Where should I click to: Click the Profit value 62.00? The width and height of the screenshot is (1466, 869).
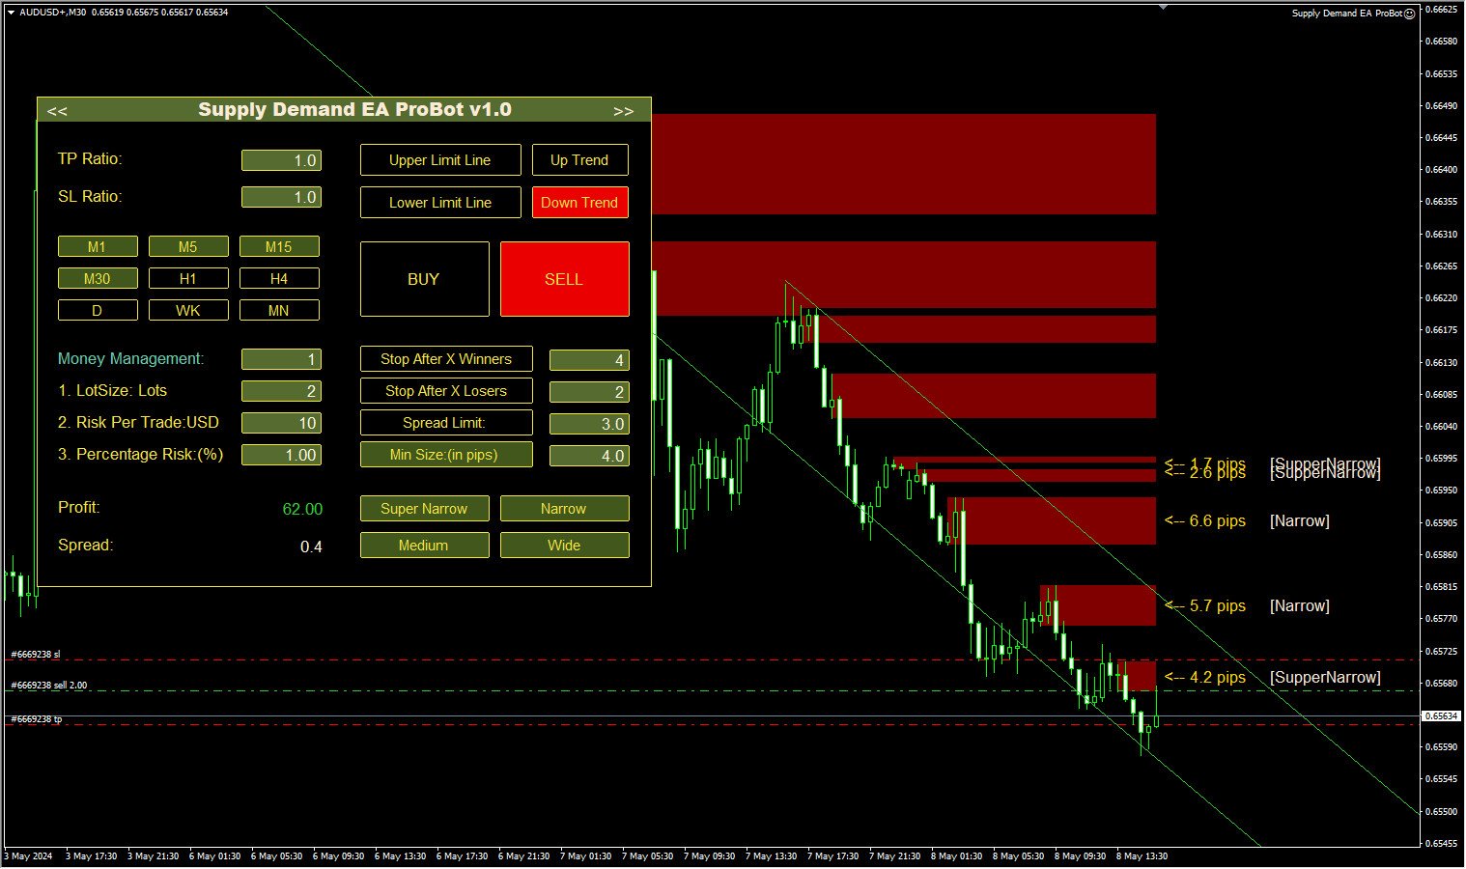[x=302, y=509]
